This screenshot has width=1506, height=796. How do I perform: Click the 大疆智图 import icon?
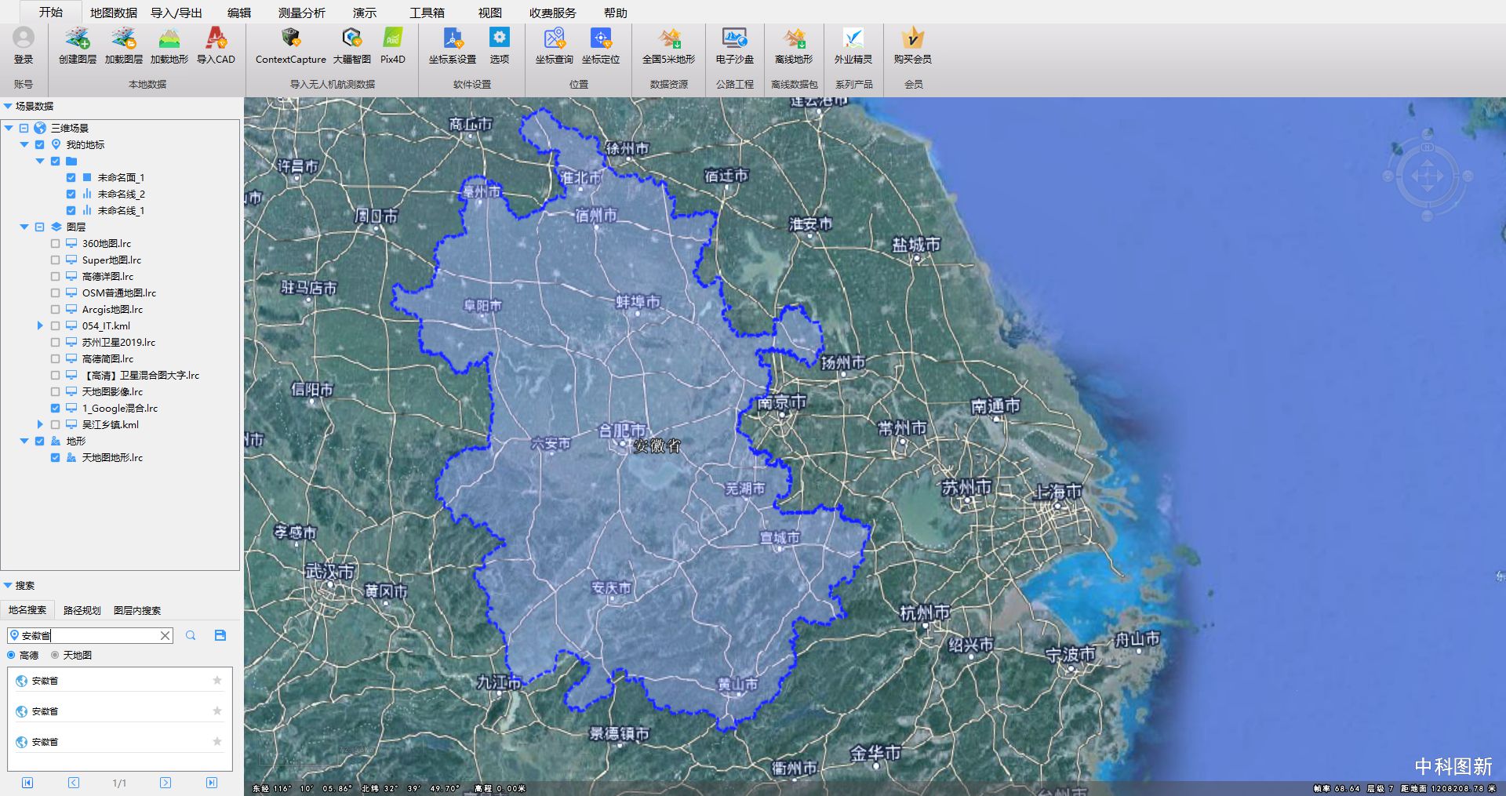coord(351,38)
